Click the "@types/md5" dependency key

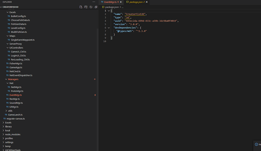click(x=125, y=31)
